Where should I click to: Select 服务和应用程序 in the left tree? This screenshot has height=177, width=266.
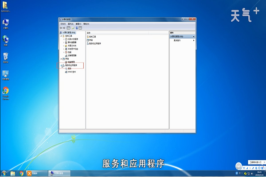tap(71, 65)
